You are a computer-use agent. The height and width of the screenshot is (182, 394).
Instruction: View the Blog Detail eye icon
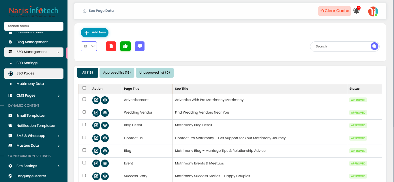(x=105, y=125)
